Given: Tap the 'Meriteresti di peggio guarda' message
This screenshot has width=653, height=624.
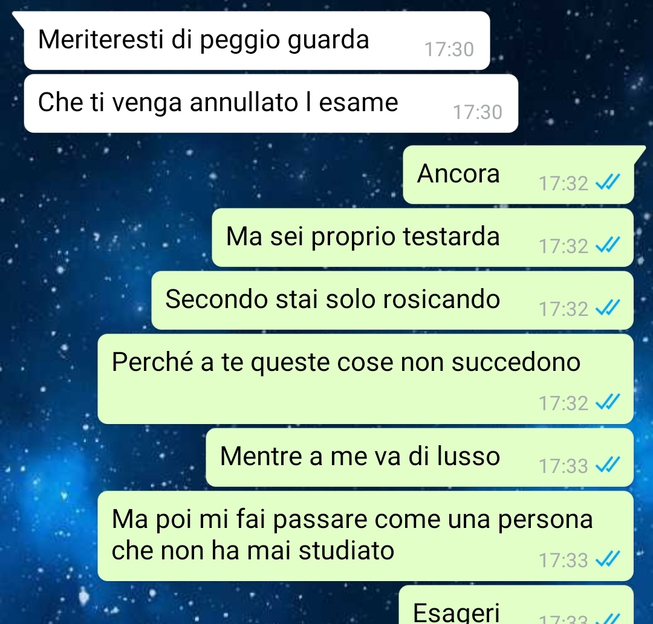Looking at the screenshot, I should pos(256,40).
